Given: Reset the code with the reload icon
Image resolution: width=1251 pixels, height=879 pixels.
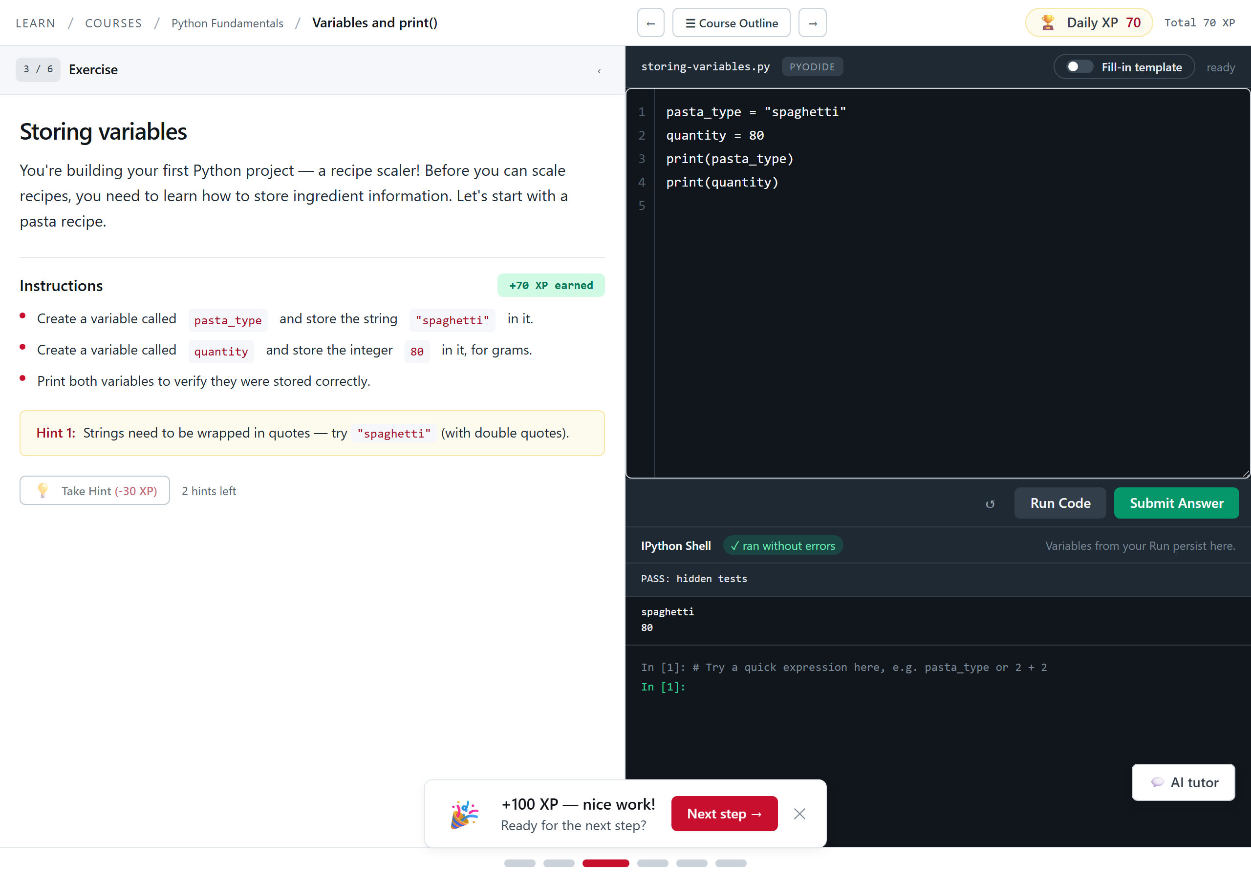Looking at the screenshot, I should pos(990,504).
